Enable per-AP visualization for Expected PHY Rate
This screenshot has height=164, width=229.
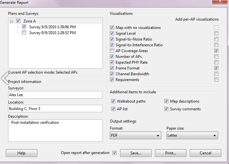coord(216,62)
